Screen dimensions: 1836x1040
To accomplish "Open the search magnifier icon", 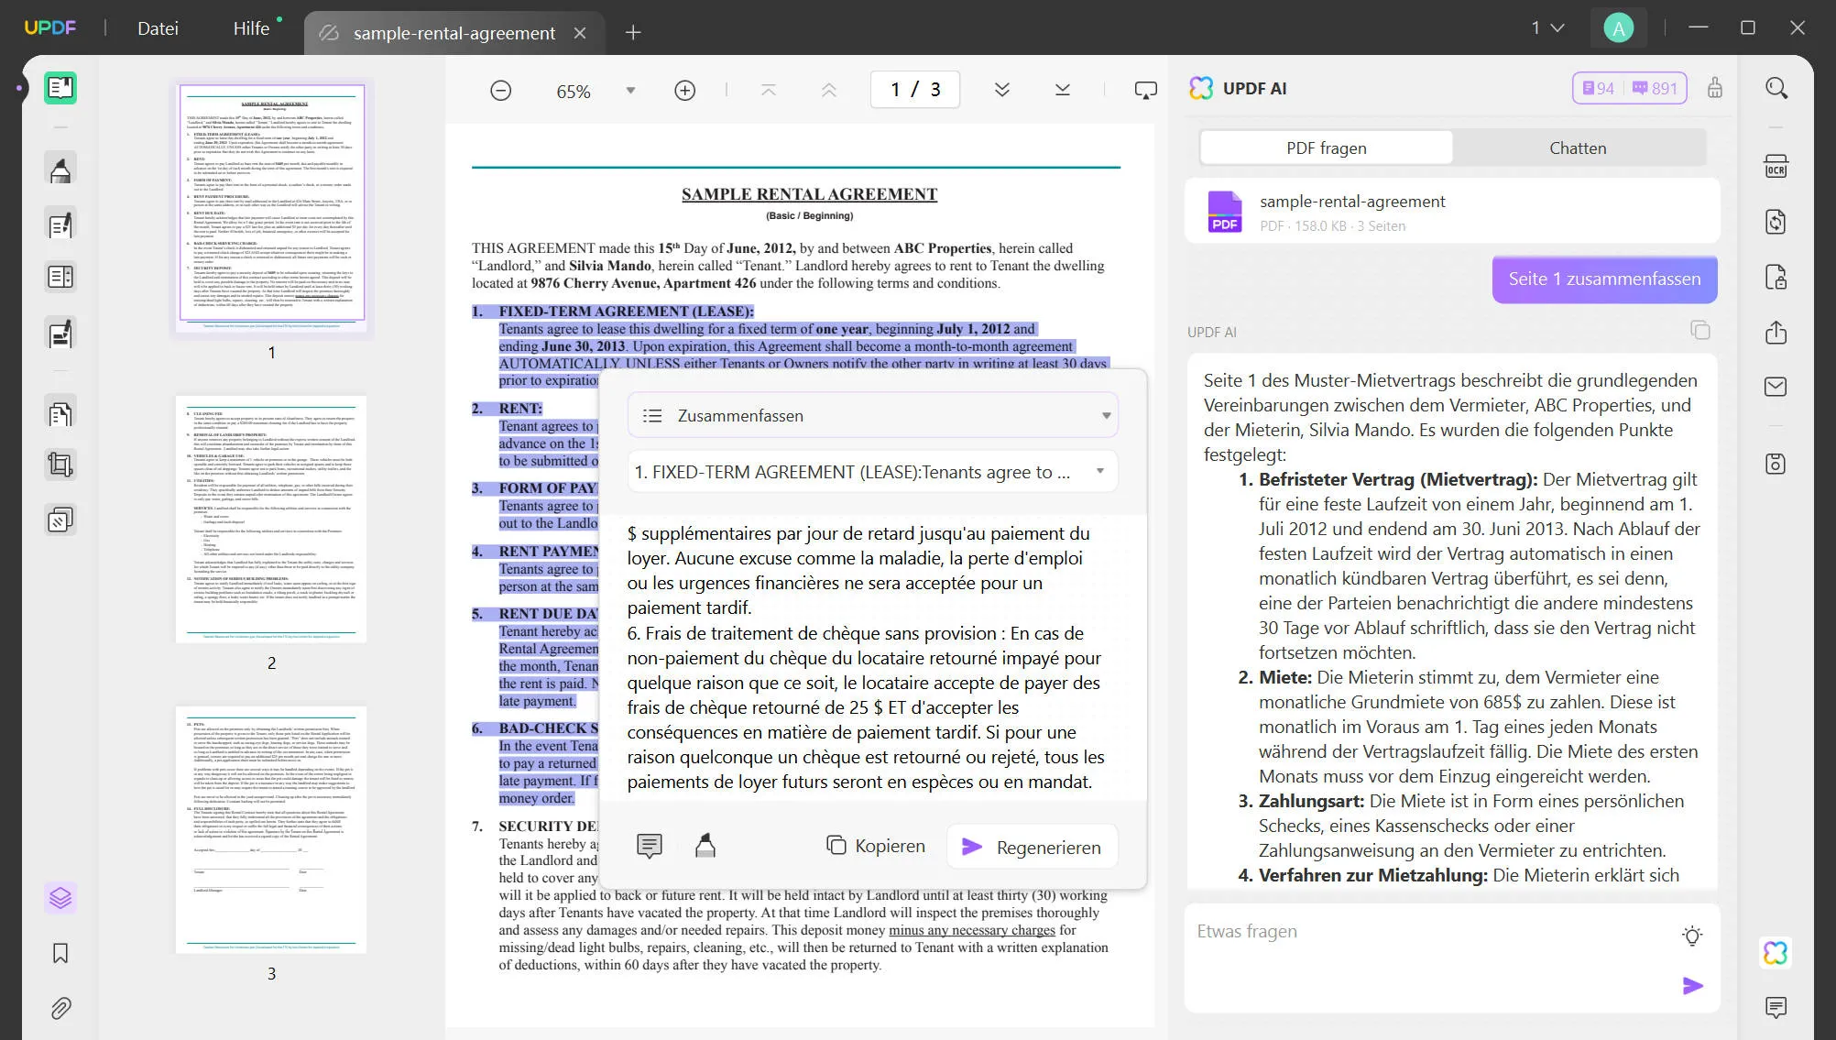I will 1776,89.
